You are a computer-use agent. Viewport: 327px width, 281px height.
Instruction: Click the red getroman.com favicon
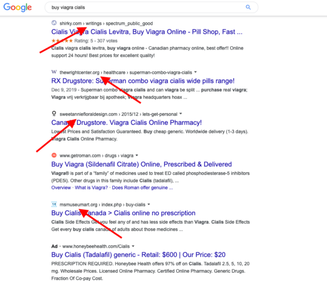point(54,155)
